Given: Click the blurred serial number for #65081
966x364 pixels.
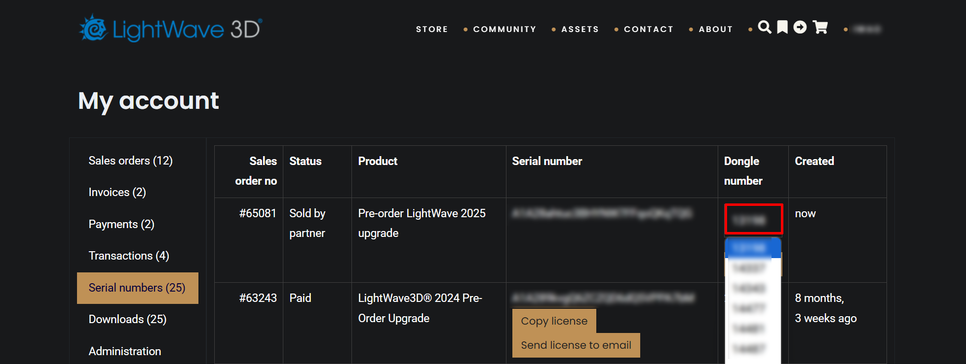Looking at the screenshot, I should pyautogui.click(x=602, y=213).
